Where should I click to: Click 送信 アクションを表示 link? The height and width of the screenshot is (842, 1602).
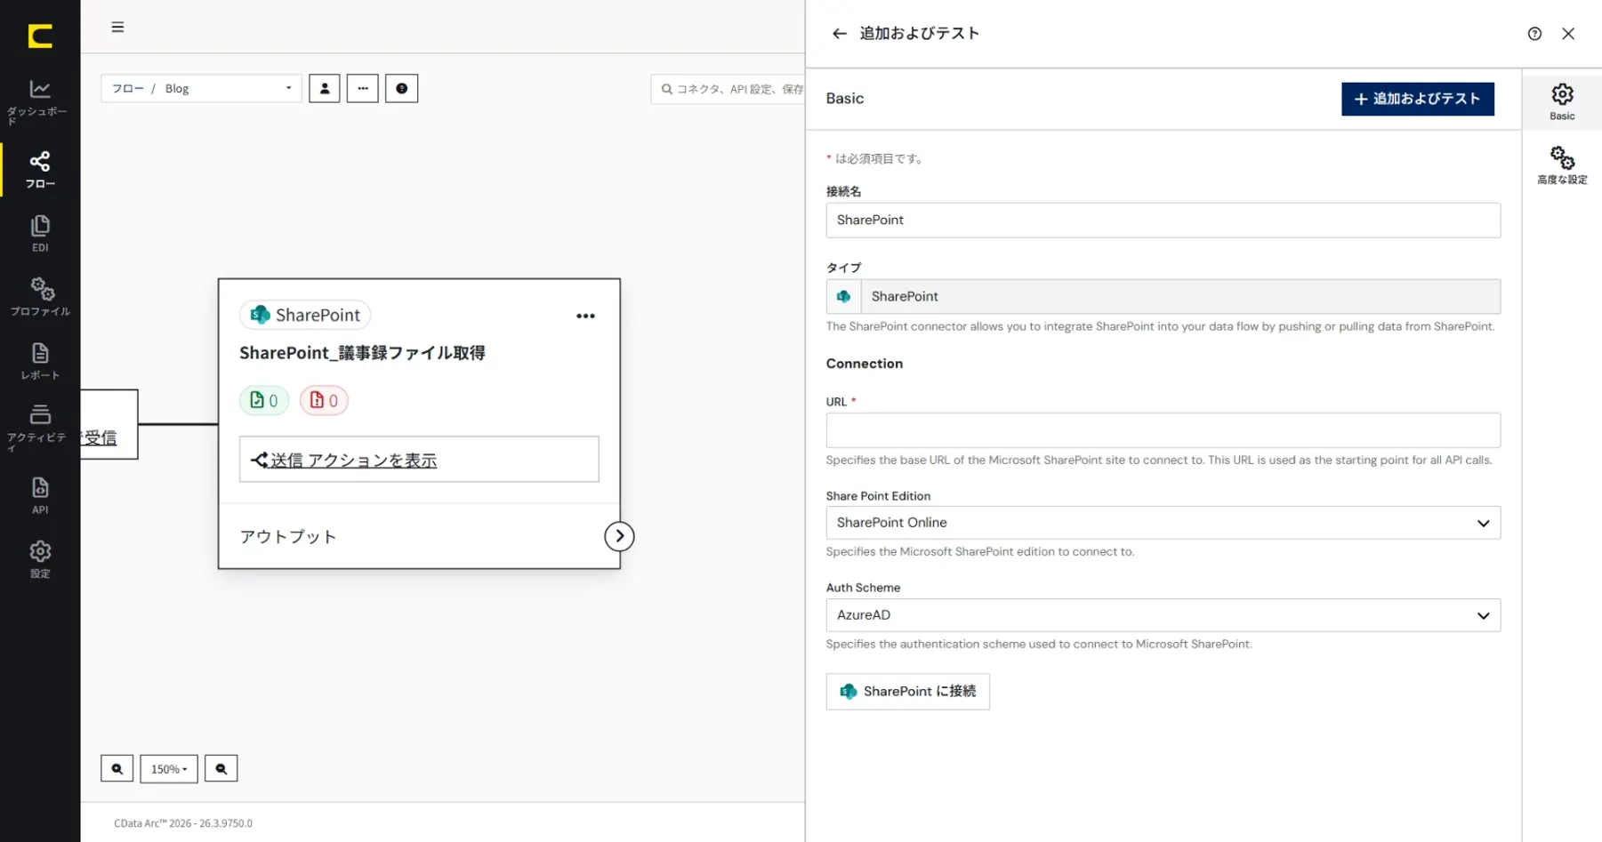pyautogui.click(x=353, y=461)
